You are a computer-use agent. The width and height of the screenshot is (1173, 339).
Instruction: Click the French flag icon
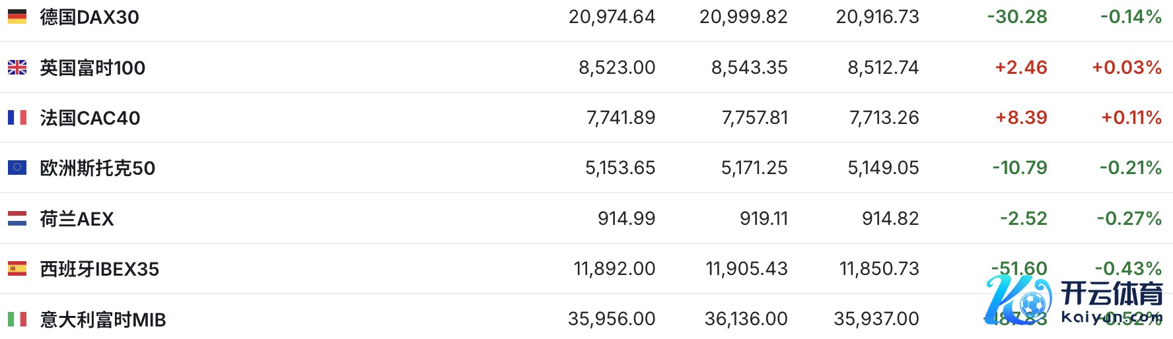pos(17,117)
